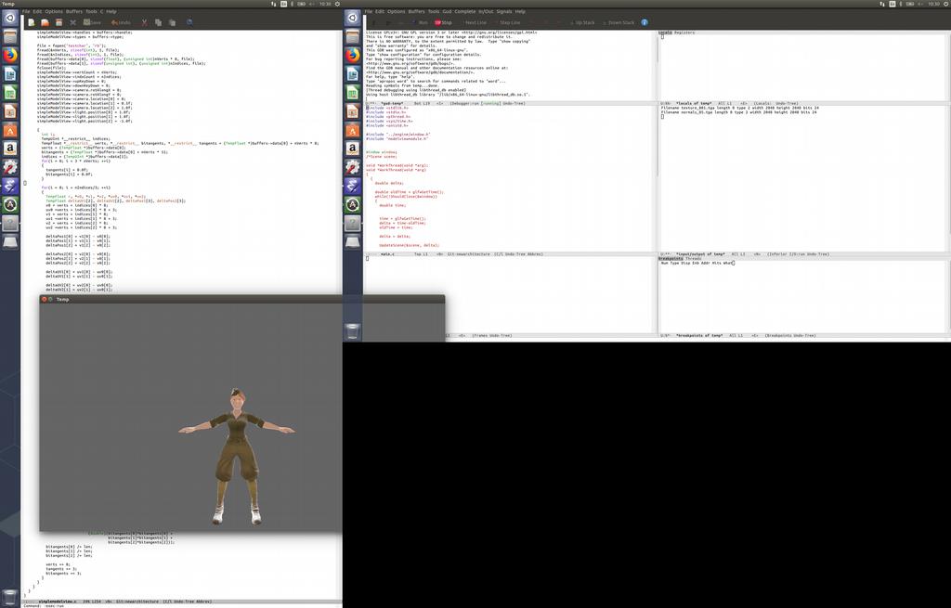Click the *gud-temp* buffer name in the mode line
This screenshot has width=951, height=608.
pos(392,104)
